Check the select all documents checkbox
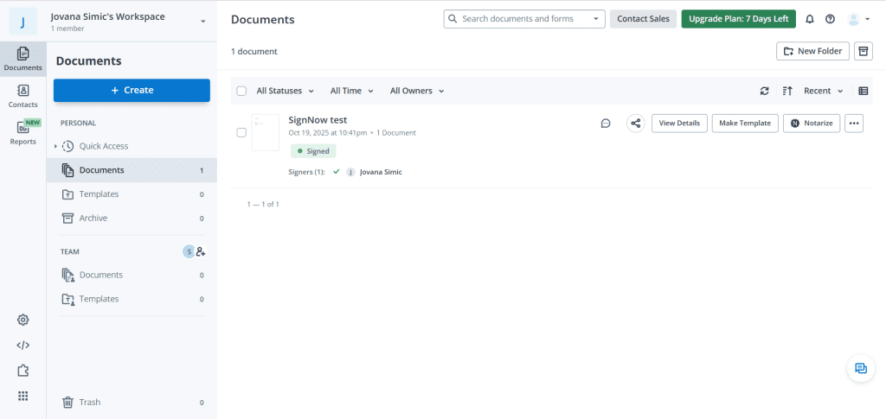886x419 pixels. click(241, 91)
